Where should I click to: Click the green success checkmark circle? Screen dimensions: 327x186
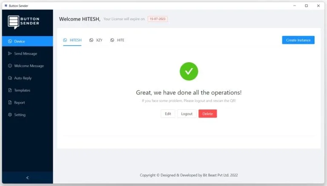pos(189,72)
